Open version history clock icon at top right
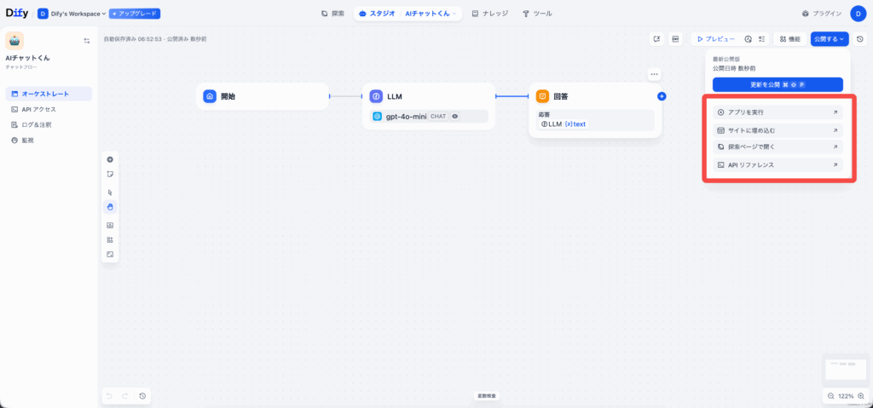 click(x=859, y=38)
